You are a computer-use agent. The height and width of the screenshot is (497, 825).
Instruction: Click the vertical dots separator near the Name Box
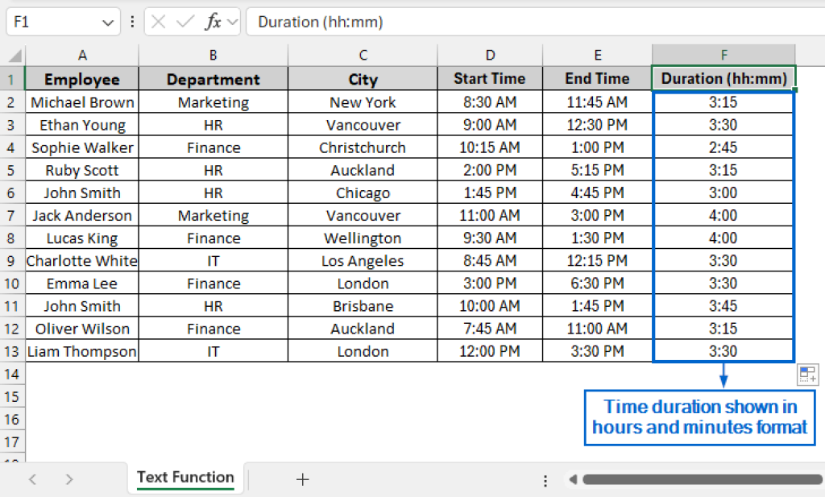(x=132, y=22)
